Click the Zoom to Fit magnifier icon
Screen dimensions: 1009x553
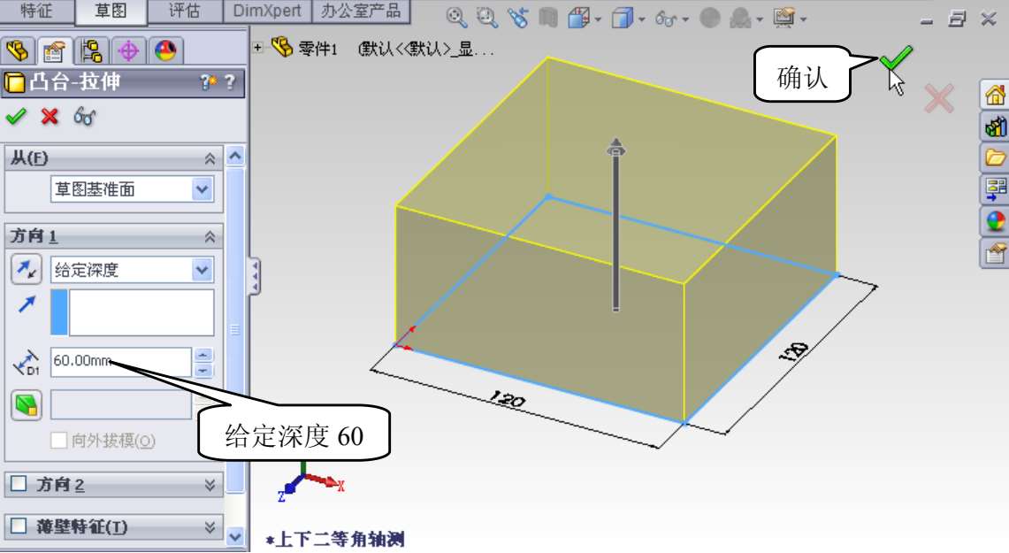coord(455,17)
